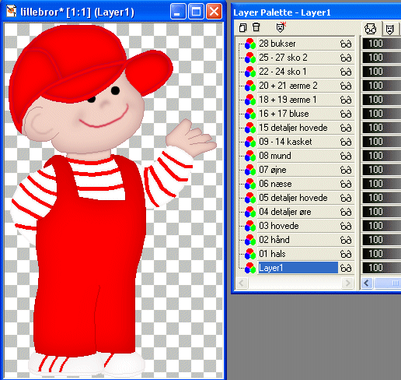Viewport: 401px width, 380px height.
Task: Click the Delete Layer trash icon
Action: click(x=256, y=27)
